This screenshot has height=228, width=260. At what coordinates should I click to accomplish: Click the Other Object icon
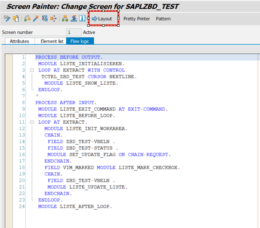click(16, 19)
